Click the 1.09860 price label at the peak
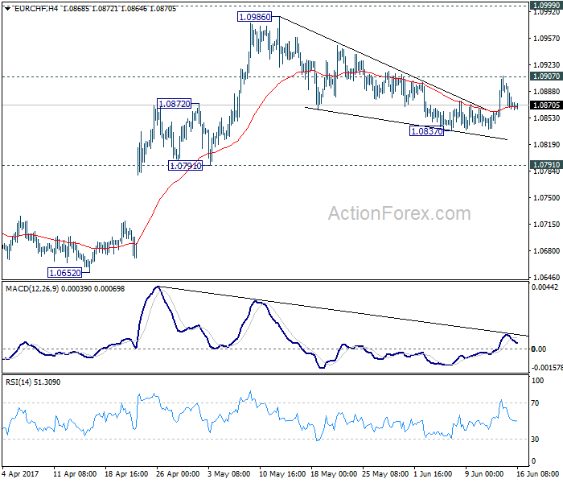The image size is (563, 483). (255, 17)
